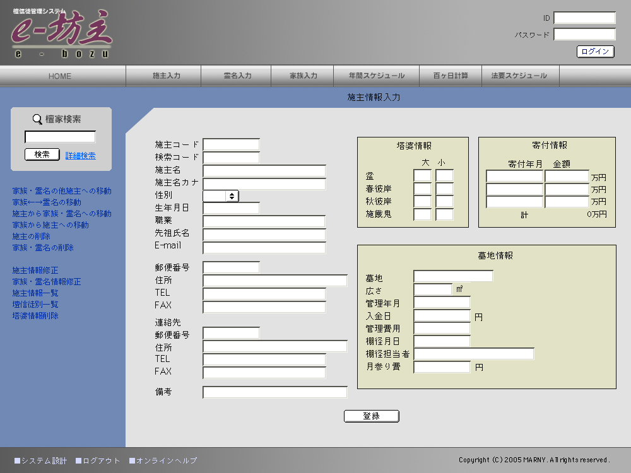Viewport: 631px width, 473px height.
Task: Click the e-坊主 logo
Action: [x=61, y=35]
